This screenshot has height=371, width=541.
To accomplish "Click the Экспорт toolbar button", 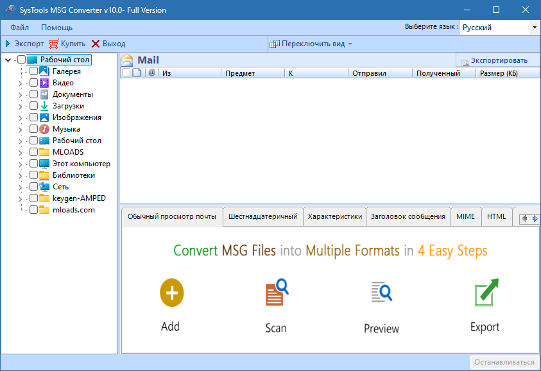I will [24, 44].
